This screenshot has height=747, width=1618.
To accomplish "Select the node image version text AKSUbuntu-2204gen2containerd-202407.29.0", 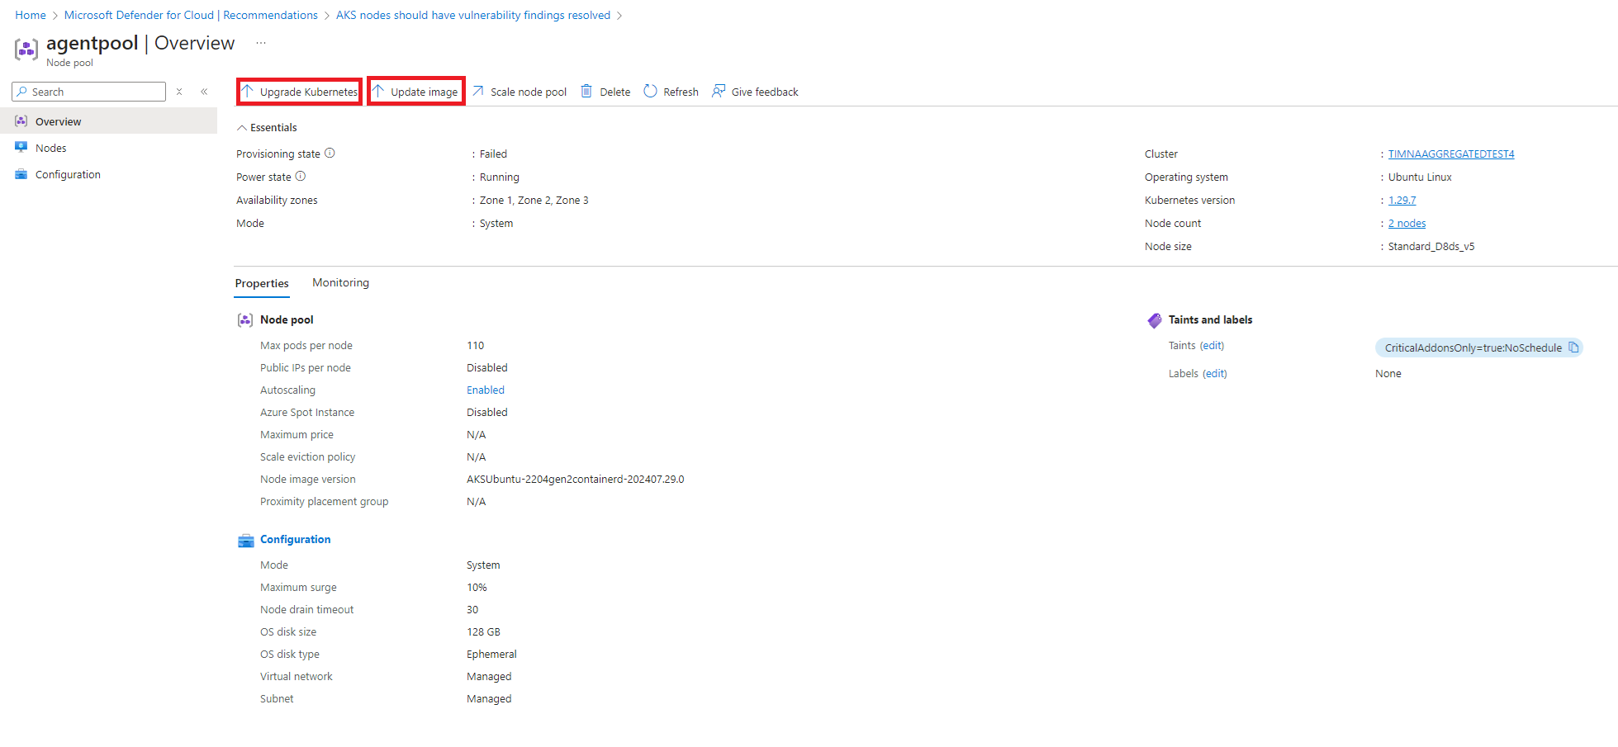I will (575, 480).
